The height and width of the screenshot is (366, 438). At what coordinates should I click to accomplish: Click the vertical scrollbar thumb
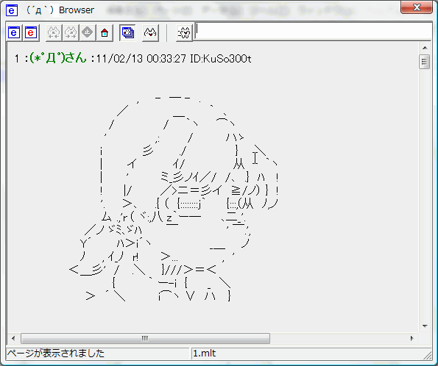click(x=425, y=62)
